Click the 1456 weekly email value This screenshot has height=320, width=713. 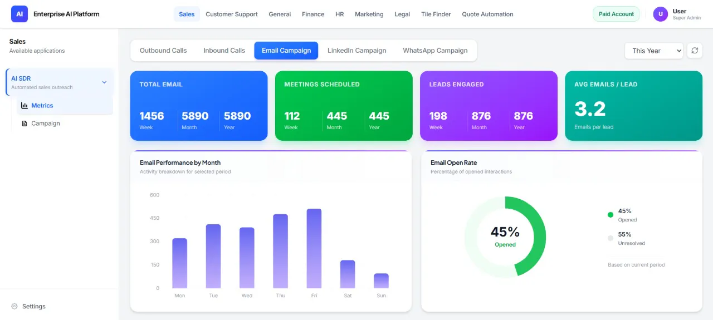pos(152,116)
